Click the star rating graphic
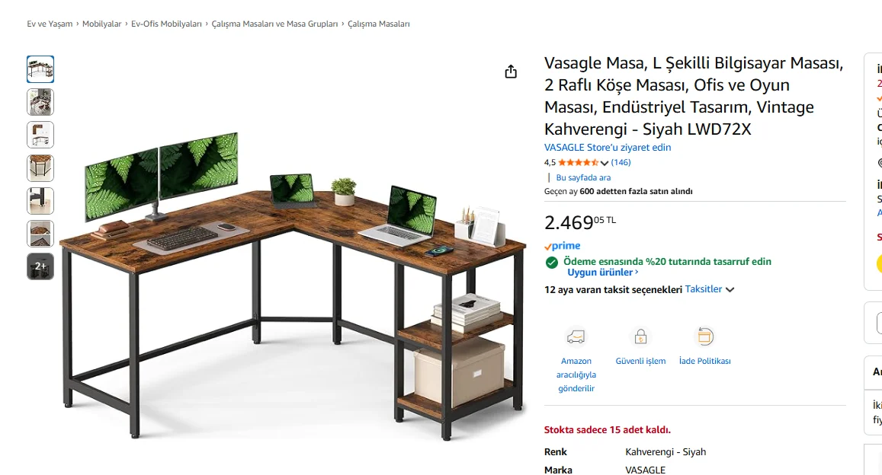The height and width of the screenshot is (475, 882). pos(579,163)
